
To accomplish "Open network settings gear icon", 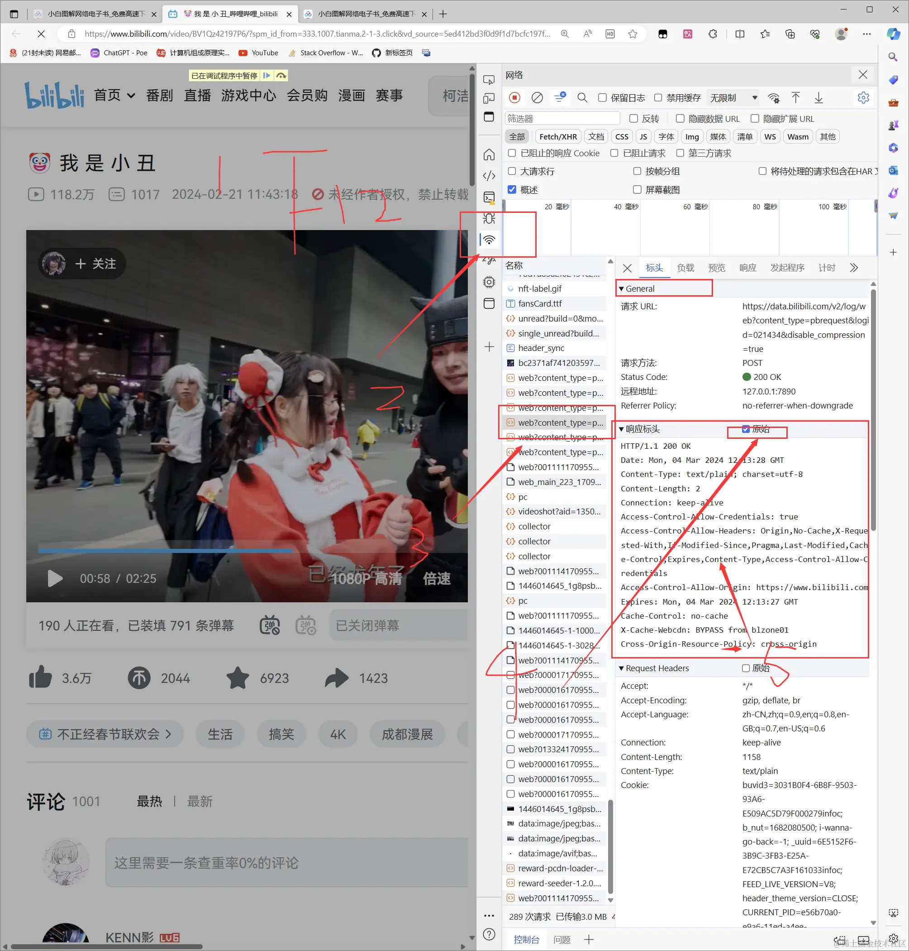I will point(863,98).
